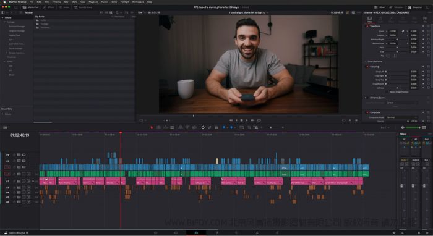This screenshot has height=236, width=433.
Task: Open the Media Pool panel
Action: (30, 7)
